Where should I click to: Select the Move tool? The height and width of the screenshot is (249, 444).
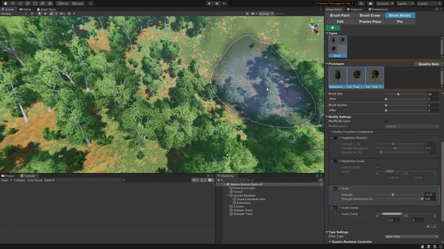pos(13,3)
